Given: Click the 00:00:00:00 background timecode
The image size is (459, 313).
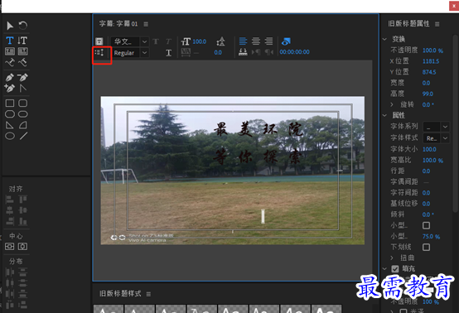Looking at the screenshot, I should click(x=294, y=52).
